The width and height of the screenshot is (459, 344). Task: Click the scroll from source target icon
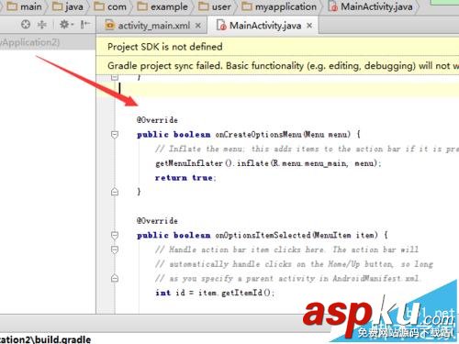pos(26,24)
